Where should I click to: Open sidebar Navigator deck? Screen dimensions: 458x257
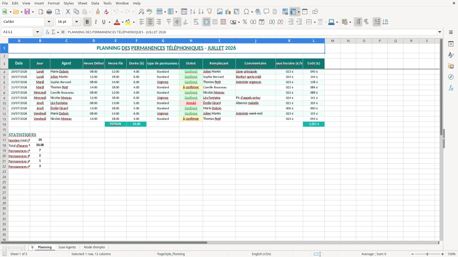point(451,77)
